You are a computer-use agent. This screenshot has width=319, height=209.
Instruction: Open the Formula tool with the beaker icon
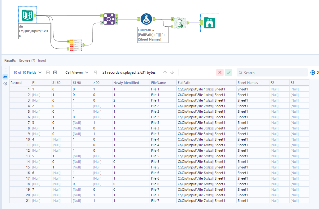point(146,19)
